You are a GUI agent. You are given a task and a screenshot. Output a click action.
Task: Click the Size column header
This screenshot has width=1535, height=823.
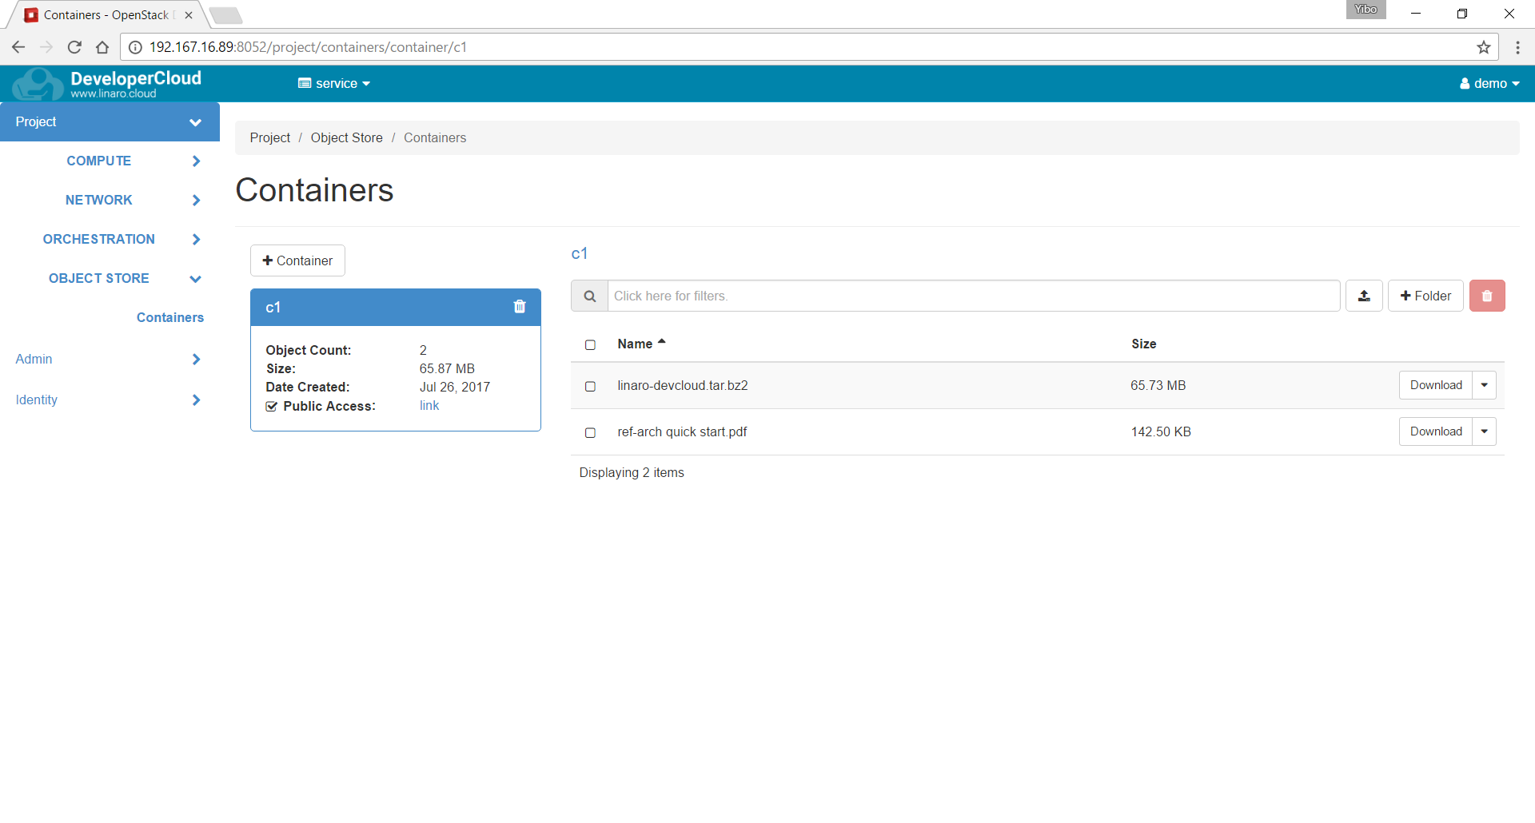click(x=1143, y=344)
